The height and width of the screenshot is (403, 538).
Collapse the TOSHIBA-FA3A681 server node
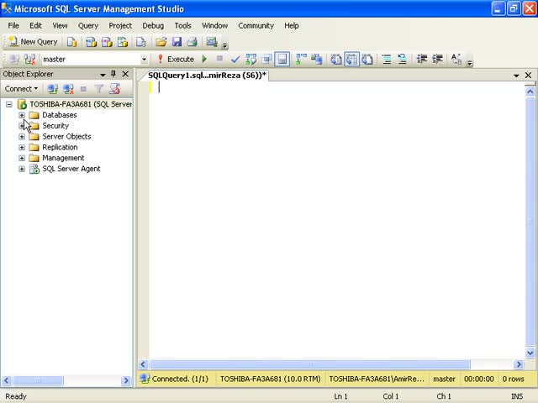(9, 104)
